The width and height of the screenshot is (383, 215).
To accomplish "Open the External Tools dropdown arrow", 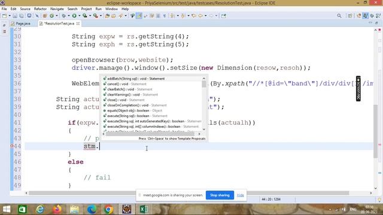I will pyautogui.click(x=101, y=16).
